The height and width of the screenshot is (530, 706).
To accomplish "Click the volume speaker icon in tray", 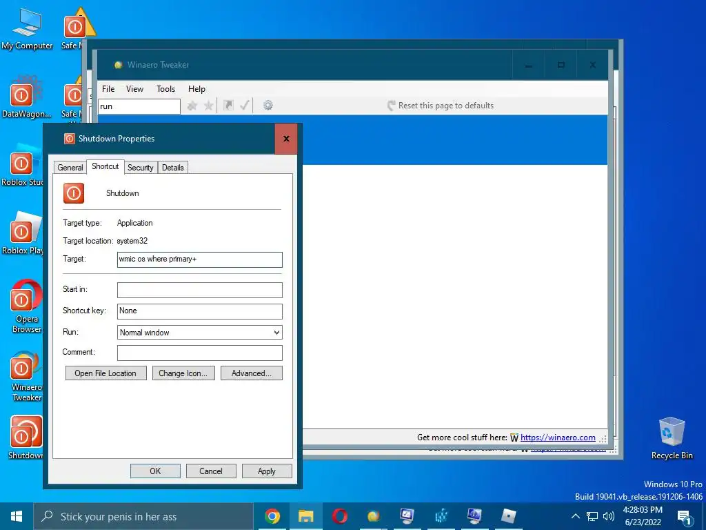I will click(x=608, y=516).
